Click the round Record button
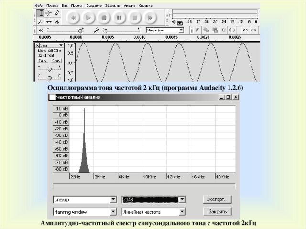The height and width of the screenshot is (229, 306). click(104, 18)
